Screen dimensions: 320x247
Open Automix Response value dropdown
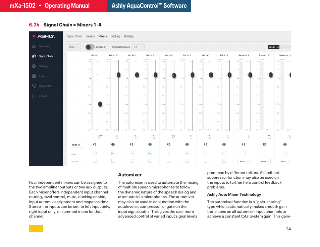138,47
